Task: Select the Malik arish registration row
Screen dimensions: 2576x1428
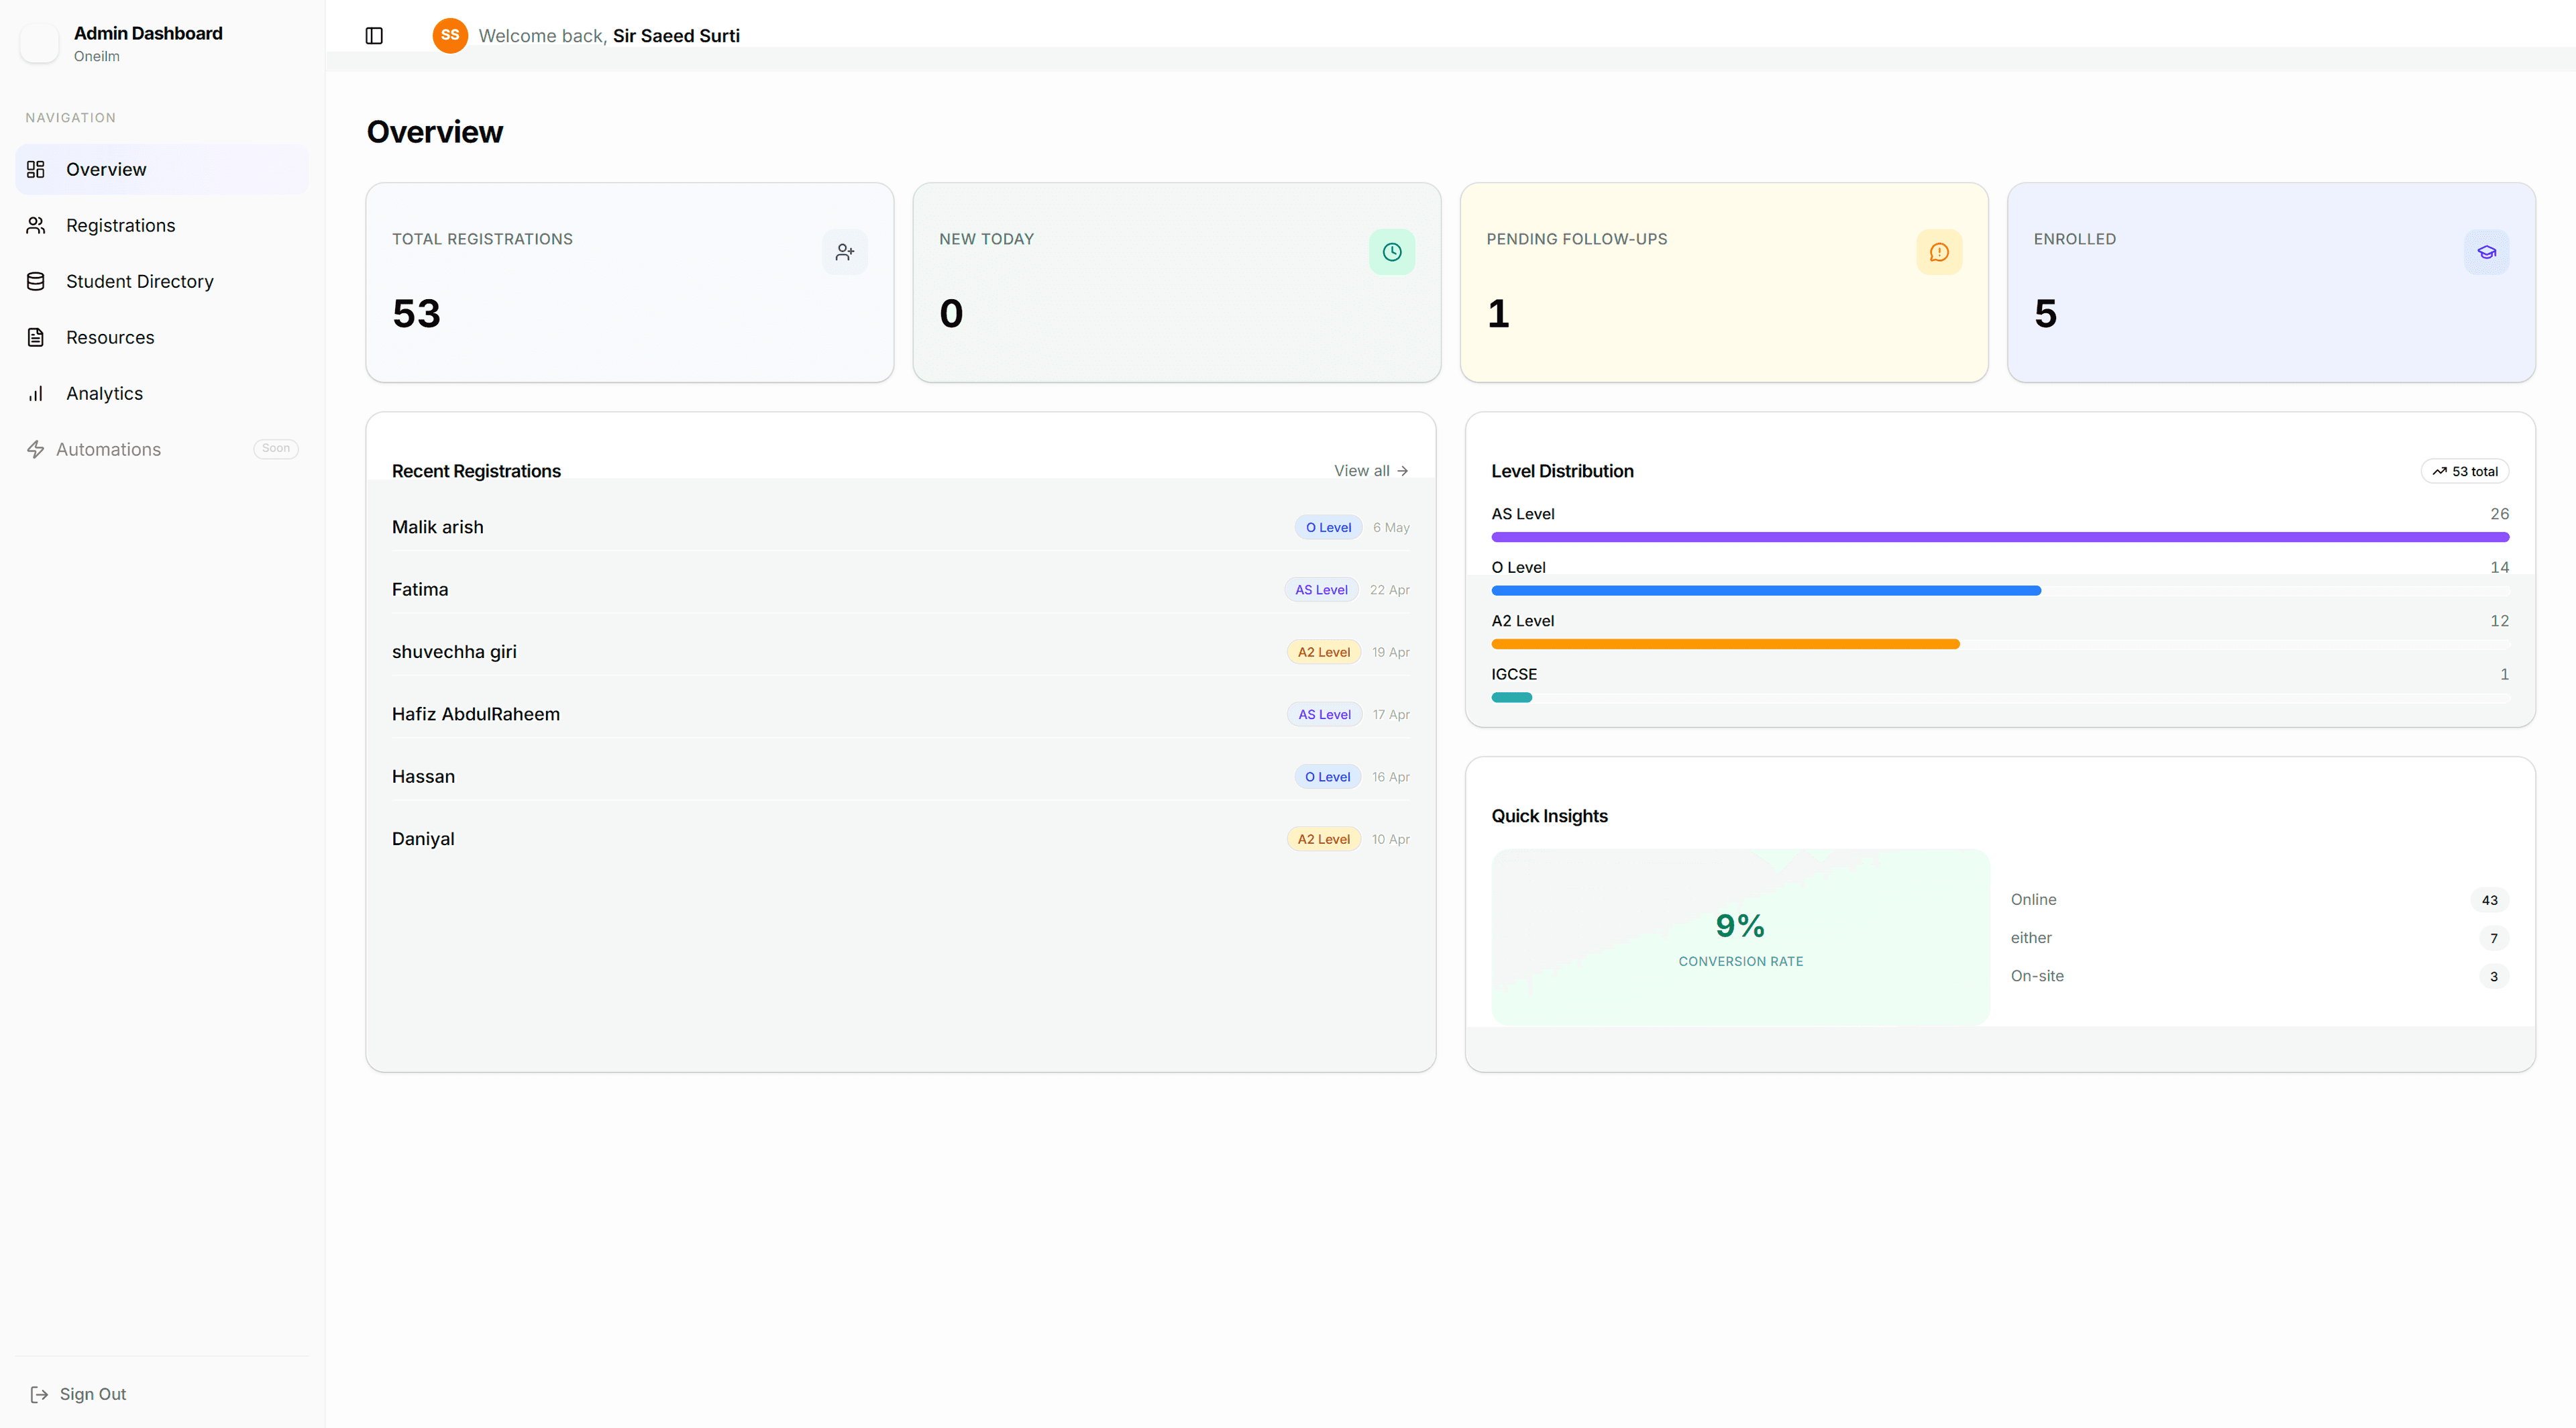Action: point(900,527)
